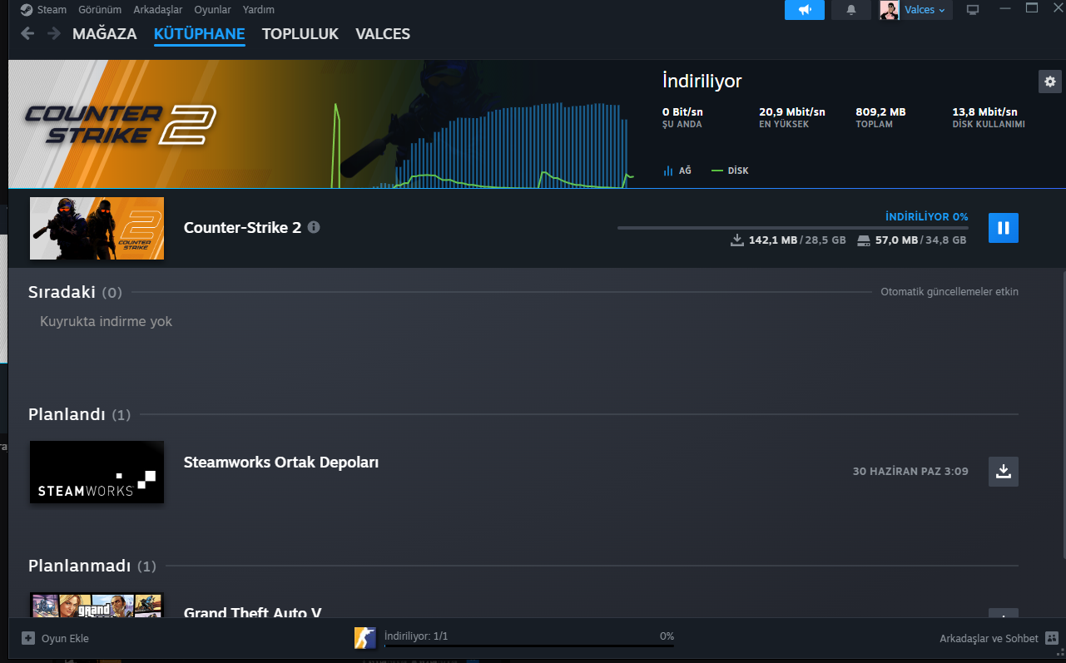The width and height of the screenshot is (1066, 663).
Task: Go back using the left arrow
Action: coord(28,34)
